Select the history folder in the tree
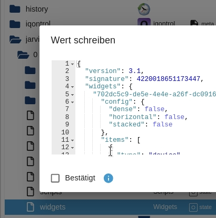 coord(37,9)
